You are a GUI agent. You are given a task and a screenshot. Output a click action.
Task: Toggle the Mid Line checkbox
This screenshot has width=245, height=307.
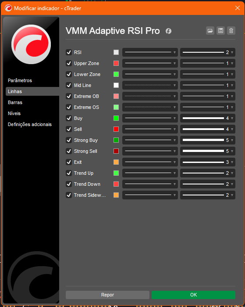[x=69, y=85]
